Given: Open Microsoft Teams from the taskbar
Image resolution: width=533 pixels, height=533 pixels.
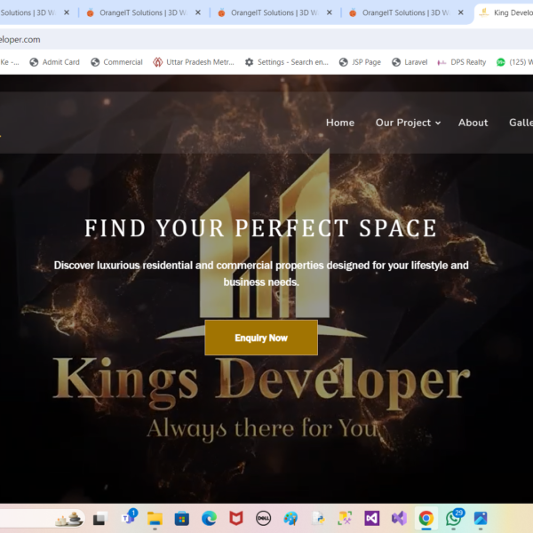Looking at the screenshot, I should [127, 518].
